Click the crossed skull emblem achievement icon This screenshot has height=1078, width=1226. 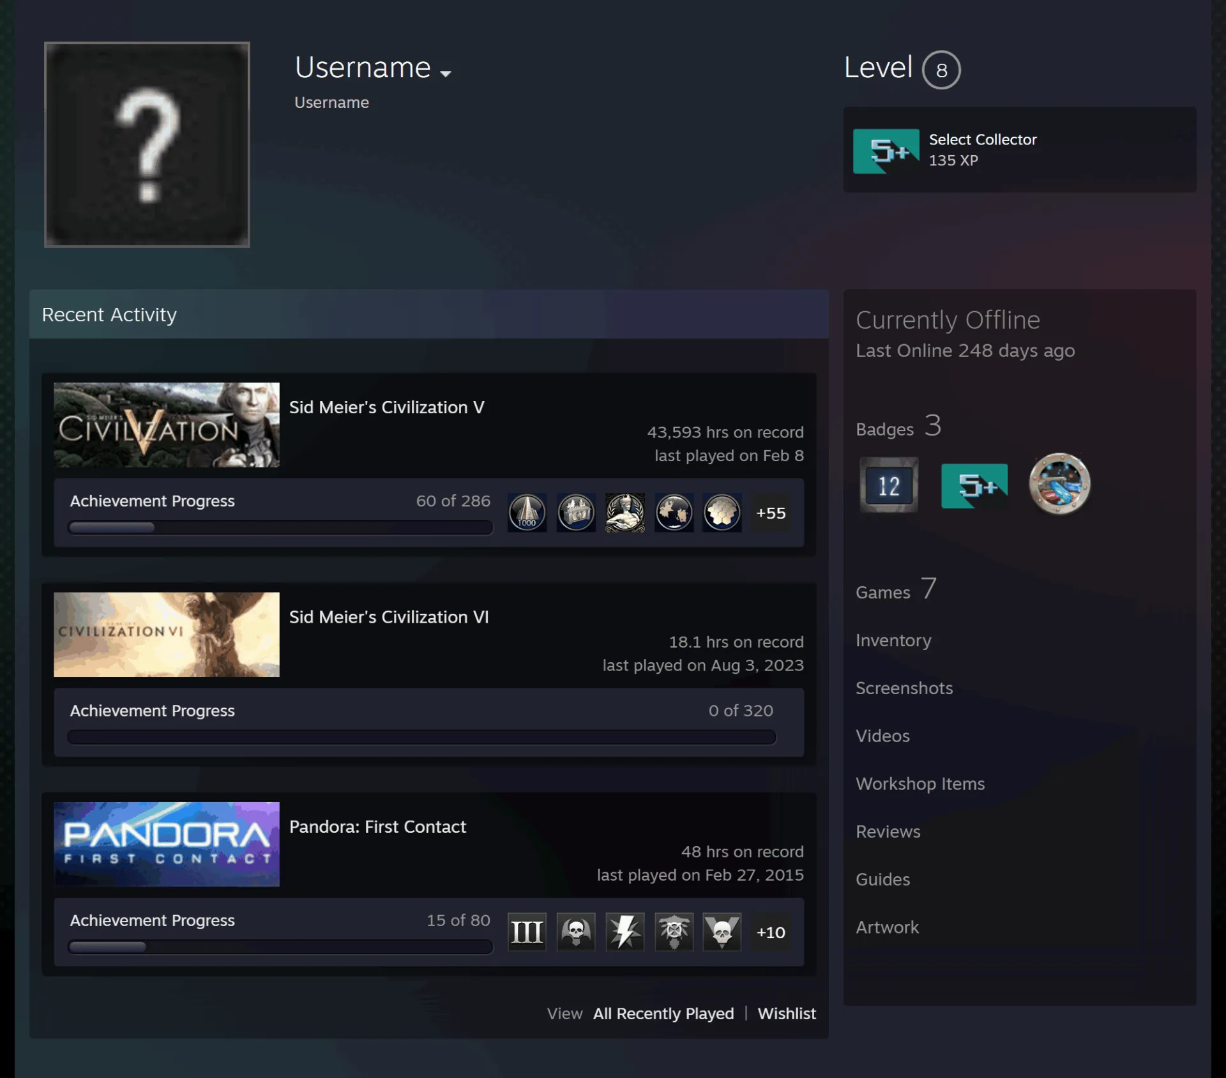pos(674,932)
